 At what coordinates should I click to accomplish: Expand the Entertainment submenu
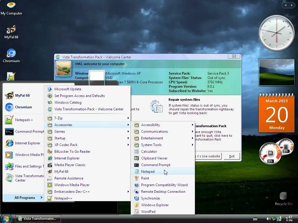[163, 138]
